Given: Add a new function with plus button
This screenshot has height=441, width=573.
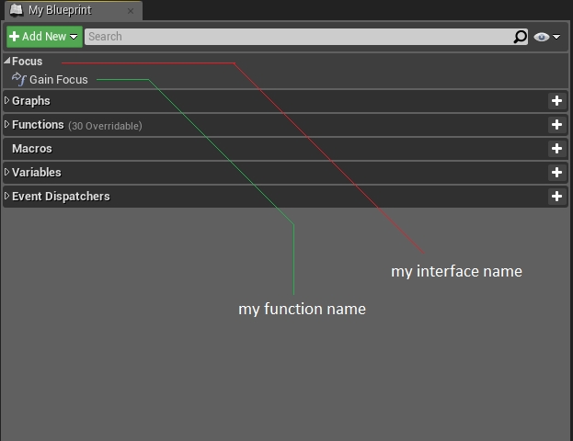Looking at the screenshot, I should point(556,125).
